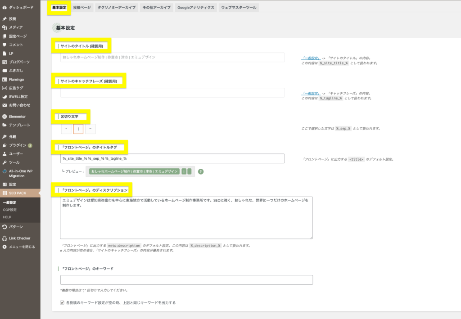461x319 pixels.
Task: Click 一般設定 link beside site title
Action: pos(311,58)
